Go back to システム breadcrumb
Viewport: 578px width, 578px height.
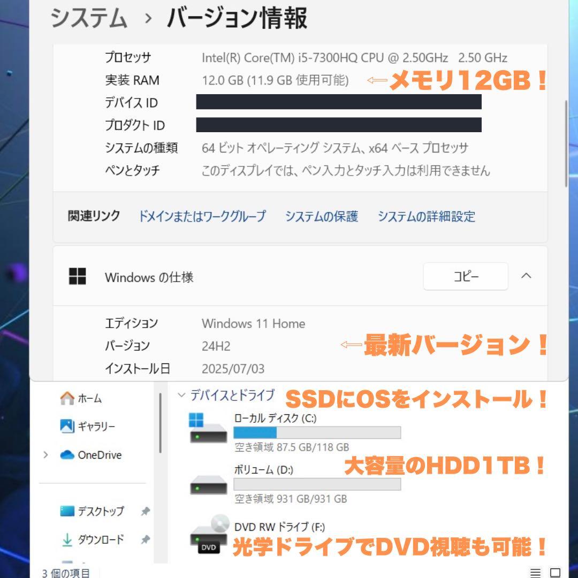[88, 18]
